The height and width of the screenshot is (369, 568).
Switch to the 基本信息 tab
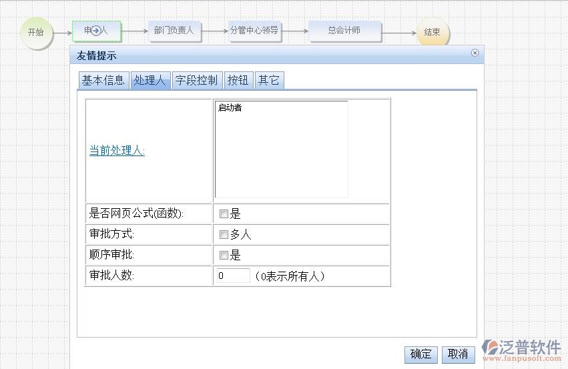point(103,81)
